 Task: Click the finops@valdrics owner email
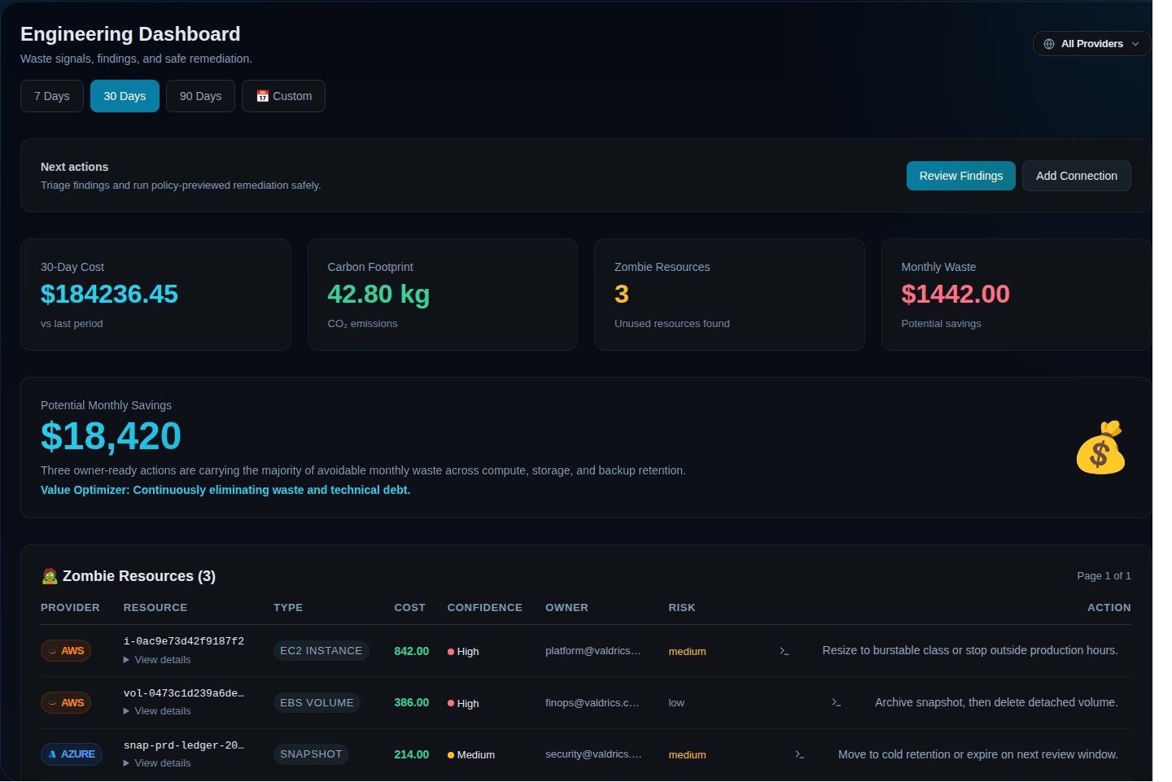pos(592,702)
